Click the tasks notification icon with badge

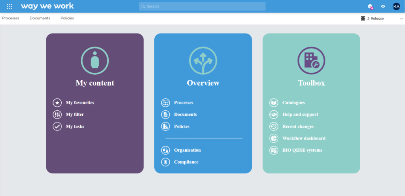tap(370, 6)
